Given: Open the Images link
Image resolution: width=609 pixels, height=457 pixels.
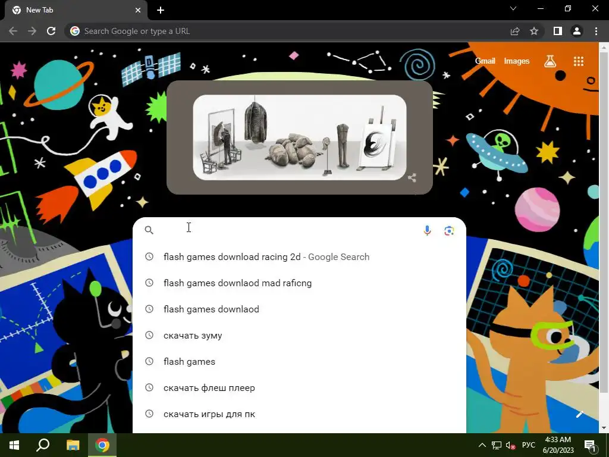Looking at the screenshot, I should pos(517,61).
